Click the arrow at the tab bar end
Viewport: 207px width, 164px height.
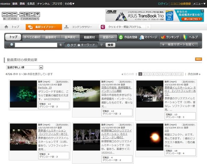coord(148,27)
